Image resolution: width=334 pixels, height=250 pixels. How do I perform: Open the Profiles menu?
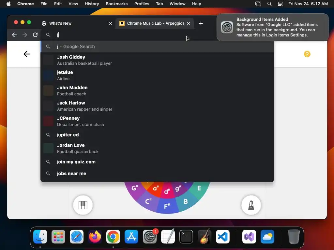click(142, 4)
